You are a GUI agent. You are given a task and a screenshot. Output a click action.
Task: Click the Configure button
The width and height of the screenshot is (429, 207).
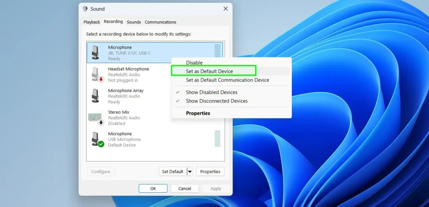(x=101, y=171)
